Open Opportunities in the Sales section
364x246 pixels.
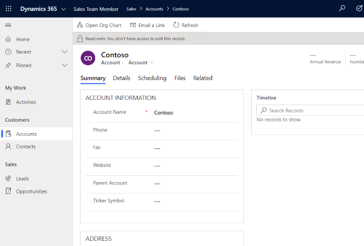tap(31, 191)
